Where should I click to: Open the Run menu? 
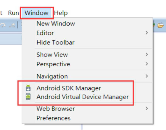point(13,13)
